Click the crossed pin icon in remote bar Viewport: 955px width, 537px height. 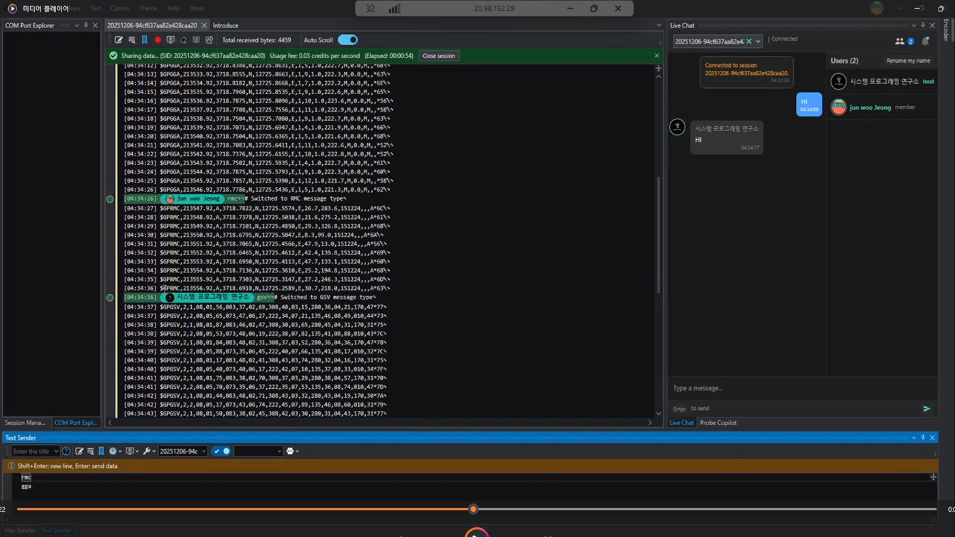coord(370,8)
